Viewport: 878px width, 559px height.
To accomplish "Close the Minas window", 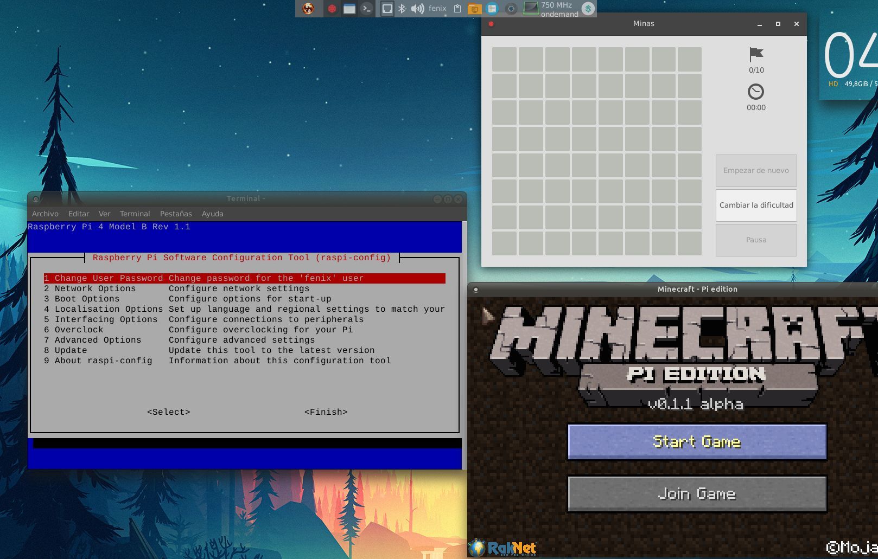I will point(797,24).
